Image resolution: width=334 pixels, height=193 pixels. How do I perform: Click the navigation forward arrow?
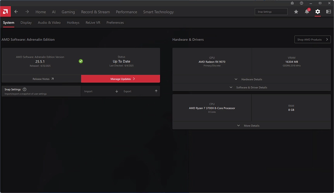pyautogui.click(x=27, y=12)
